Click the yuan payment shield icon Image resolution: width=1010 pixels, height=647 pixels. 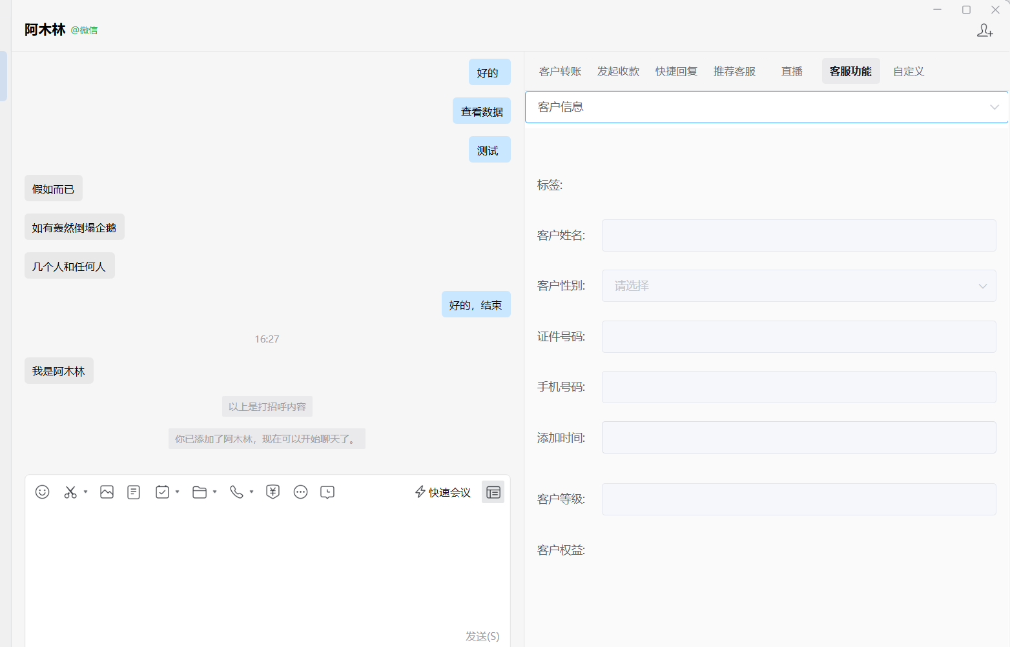pyautogui.click(x=273, y=492)
